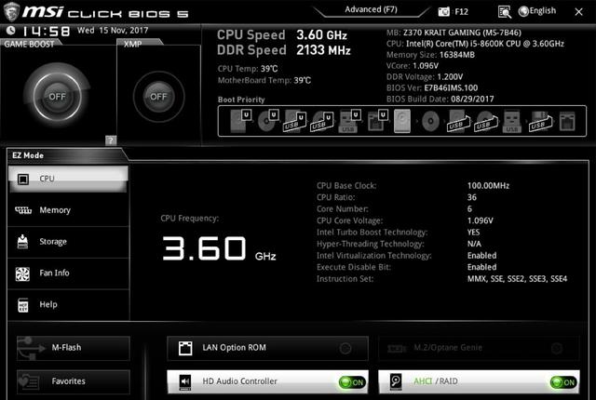Open the Storage section
The width and height of the screenshot is (596, 400).
68,241
